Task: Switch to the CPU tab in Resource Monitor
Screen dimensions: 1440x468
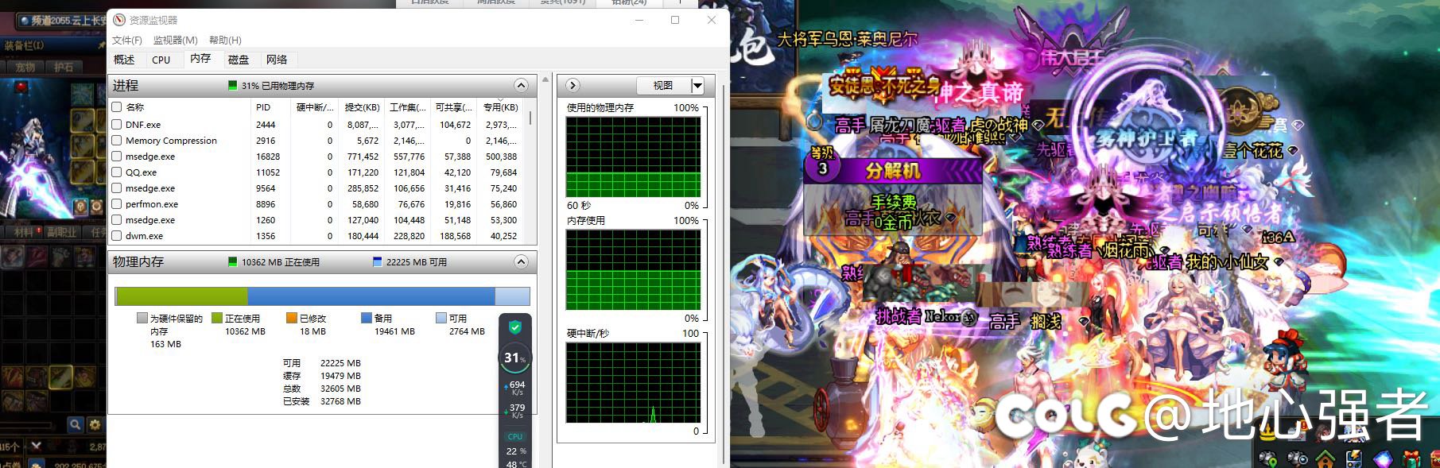Action: (x=161, y=60)
